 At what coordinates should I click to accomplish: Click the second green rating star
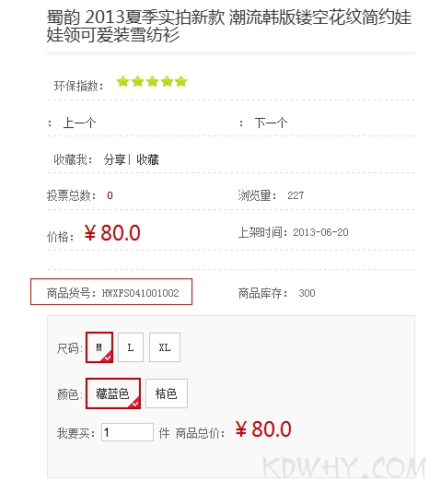point(137,81)
